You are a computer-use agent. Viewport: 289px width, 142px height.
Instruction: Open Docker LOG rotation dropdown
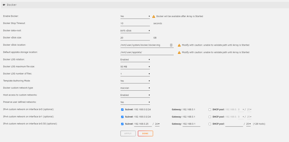coord(135,59)
